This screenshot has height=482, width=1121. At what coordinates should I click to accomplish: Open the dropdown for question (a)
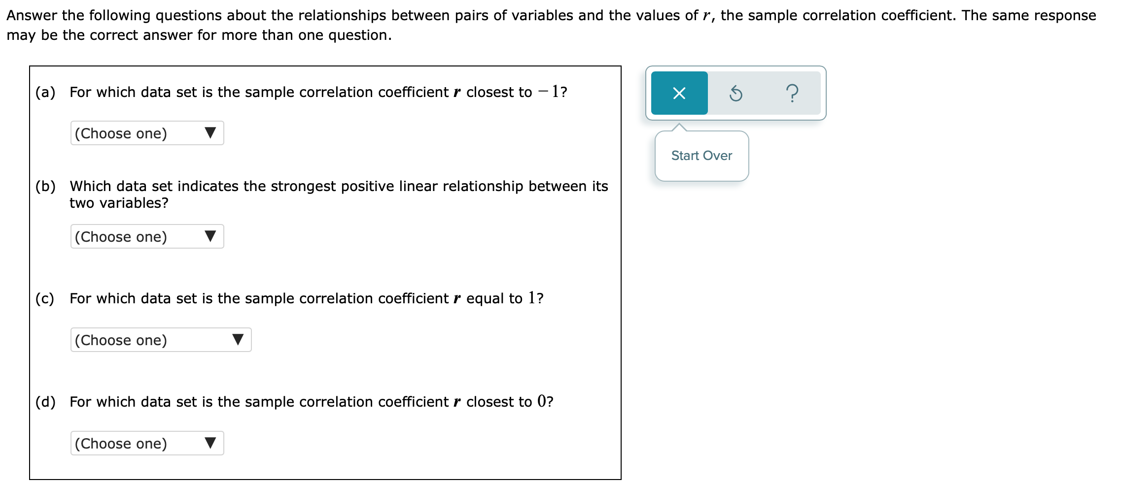pyautogui.click(x=147, y=133)
